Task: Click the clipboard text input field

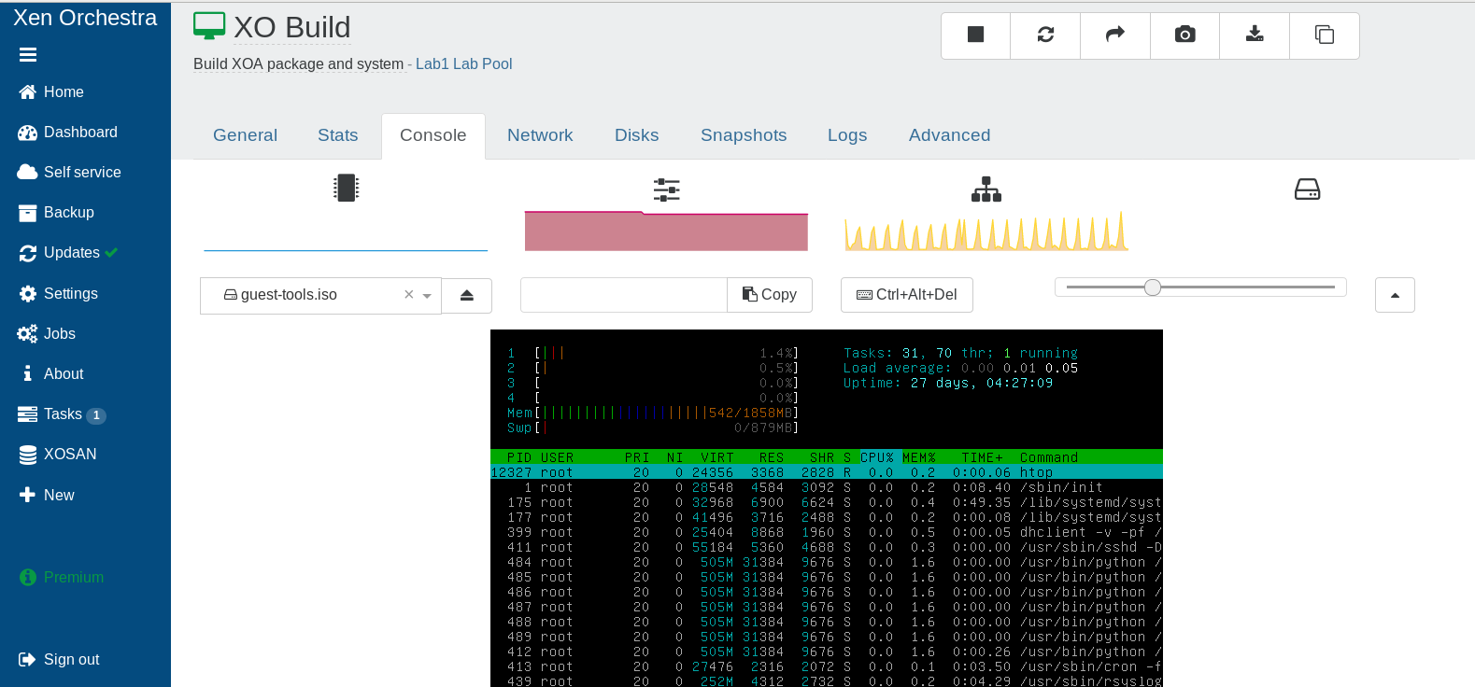Action: 624,295
